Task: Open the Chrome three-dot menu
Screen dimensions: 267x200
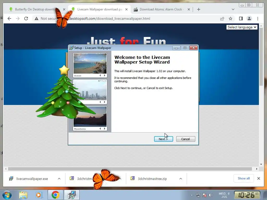Action: point(258,18)
